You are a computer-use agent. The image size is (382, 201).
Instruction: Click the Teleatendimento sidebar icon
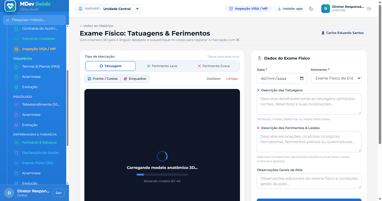tap(16, 105)
